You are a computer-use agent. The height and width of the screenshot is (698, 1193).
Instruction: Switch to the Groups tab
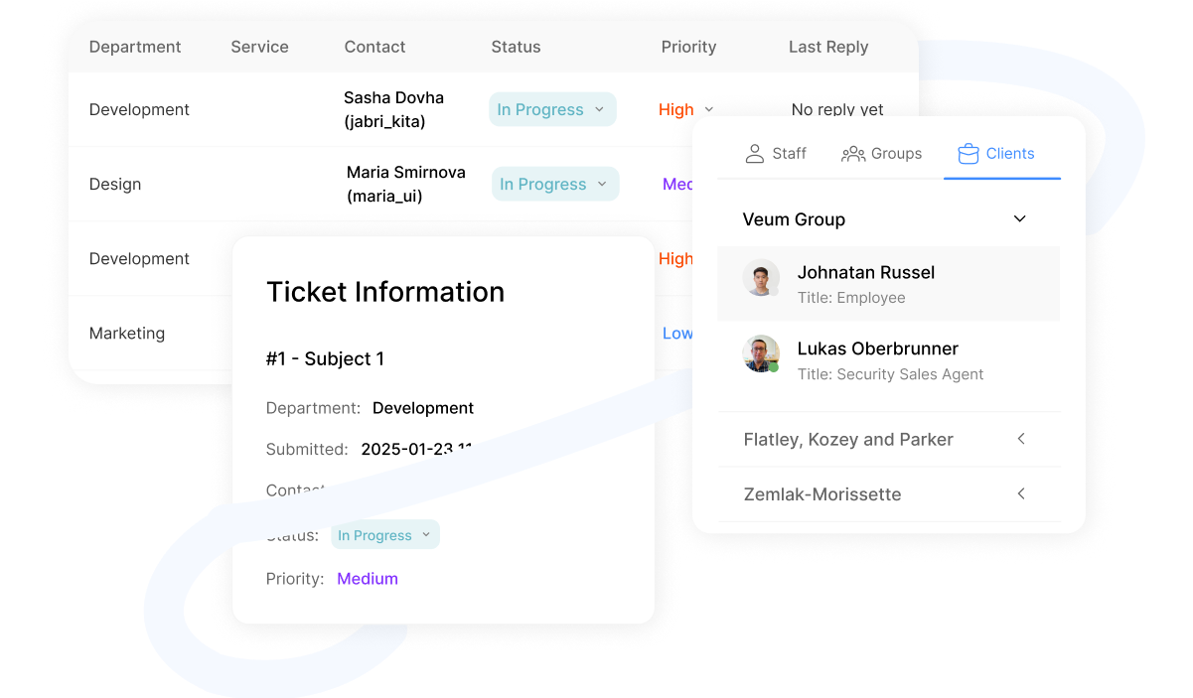882,154
